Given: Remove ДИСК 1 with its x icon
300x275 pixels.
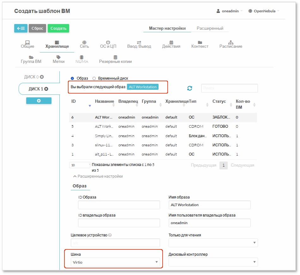Looking at the screenshot, I should [46, 89].
